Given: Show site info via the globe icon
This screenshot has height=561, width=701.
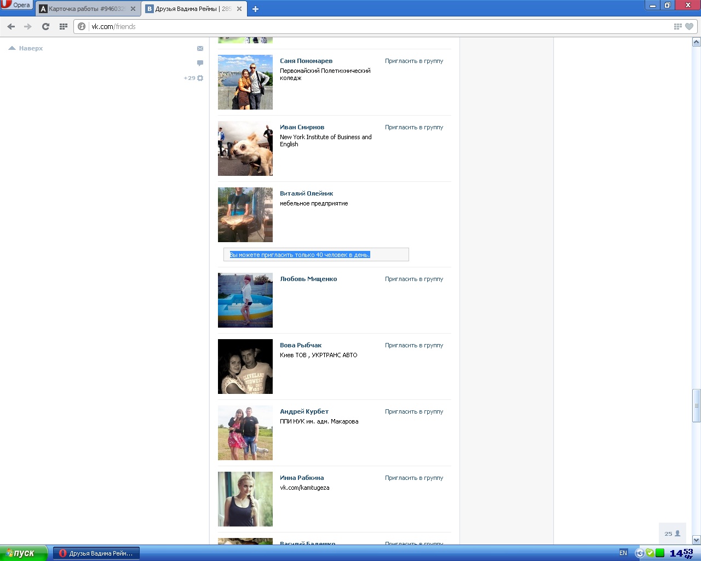Looking at the screenshot, I should coord(82,26).
